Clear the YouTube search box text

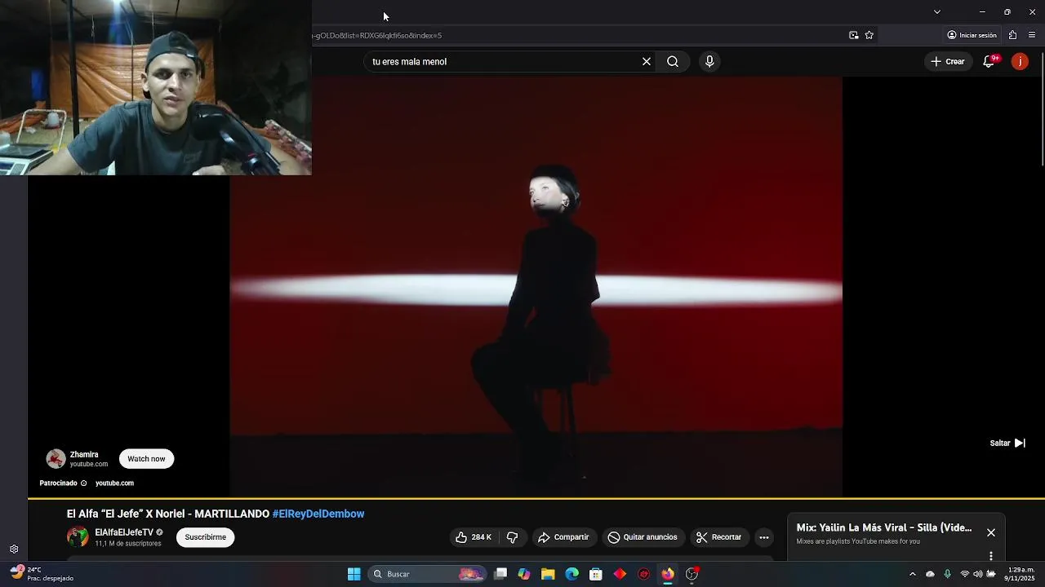tap(647, 61)
